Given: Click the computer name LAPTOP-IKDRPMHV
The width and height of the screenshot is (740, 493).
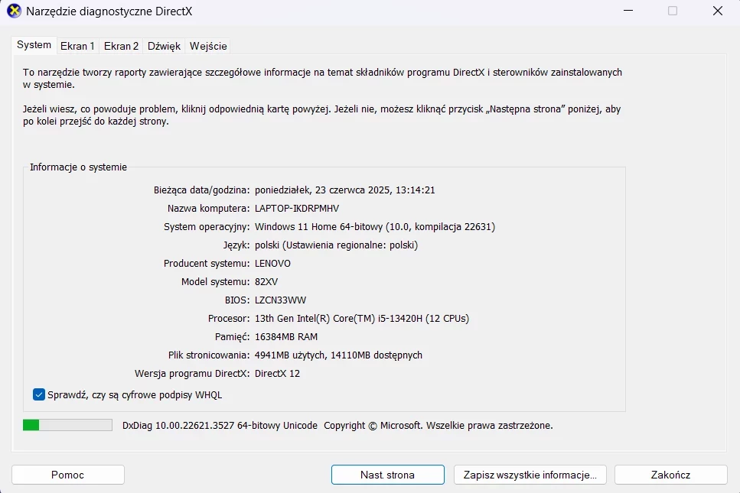Looking at the screenshot, I should tap(296, 208).
